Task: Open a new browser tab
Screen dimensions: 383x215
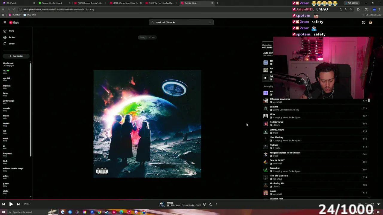Action: [x=217, y=3]
